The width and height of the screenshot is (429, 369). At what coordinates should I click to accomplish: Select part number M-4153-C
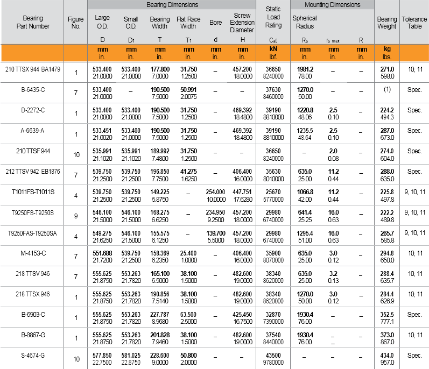tap(32, 253)
